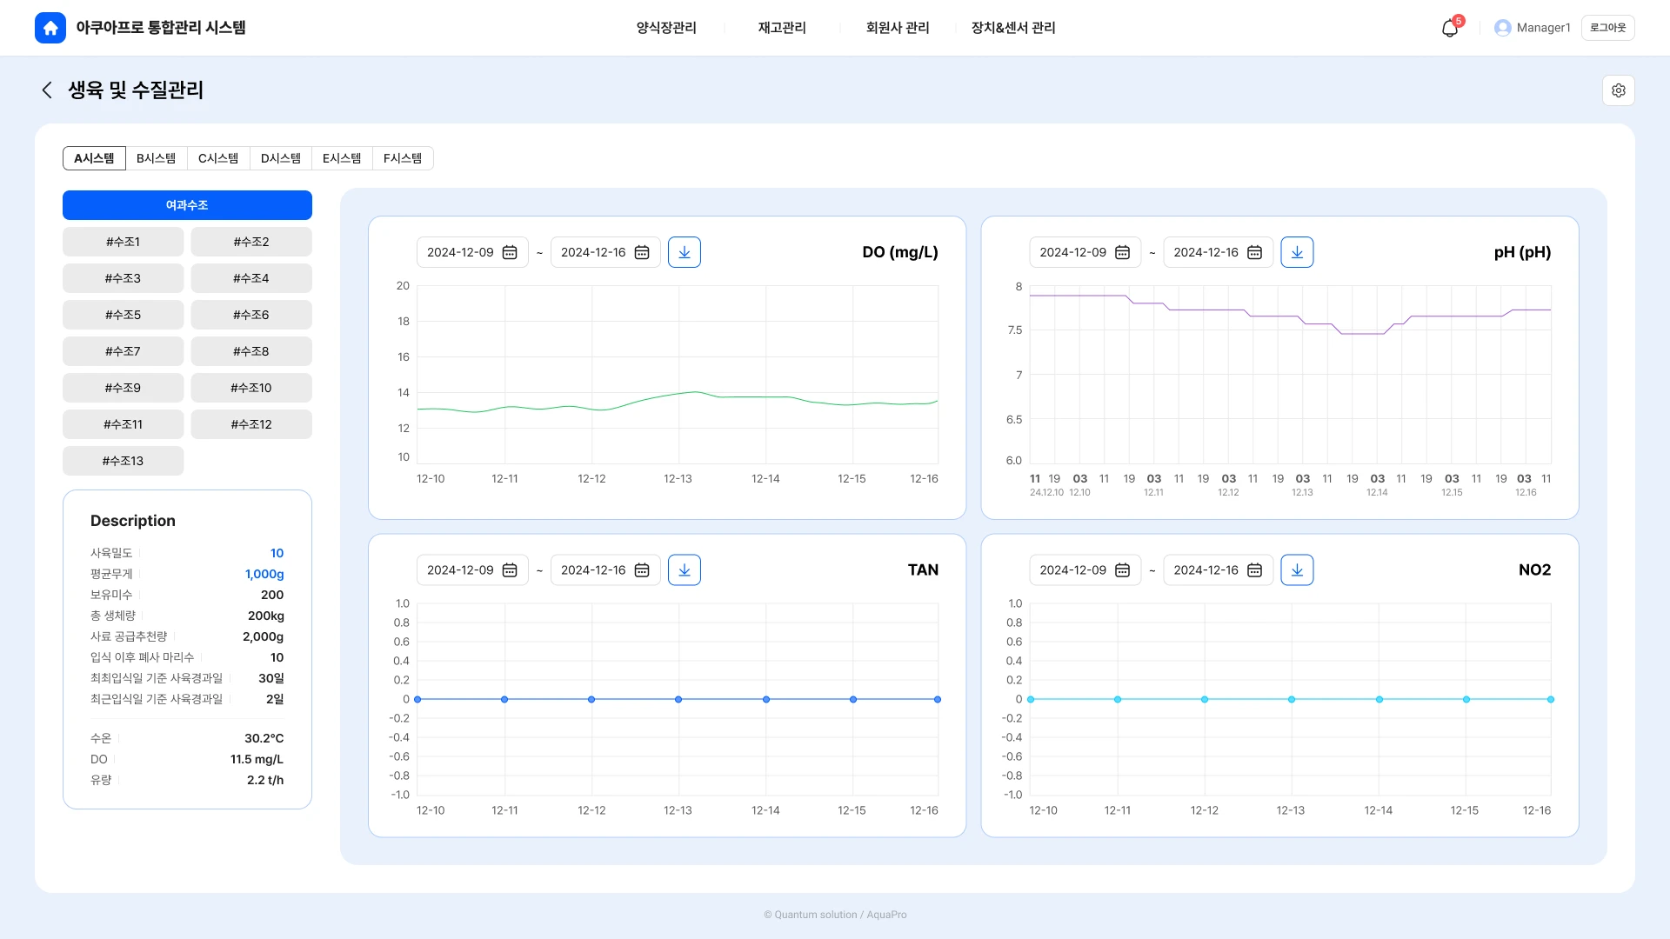The width and height of the screenshot is (1670, 939).
Task: Select tank #수조2
Action: (x=251, y=242)
